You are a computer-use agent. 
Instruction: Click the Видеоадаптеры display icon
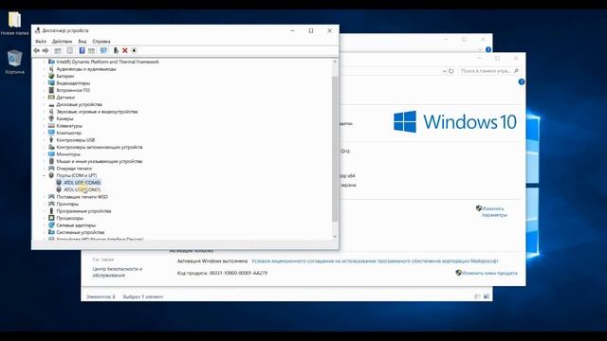(x=51, y=82)
